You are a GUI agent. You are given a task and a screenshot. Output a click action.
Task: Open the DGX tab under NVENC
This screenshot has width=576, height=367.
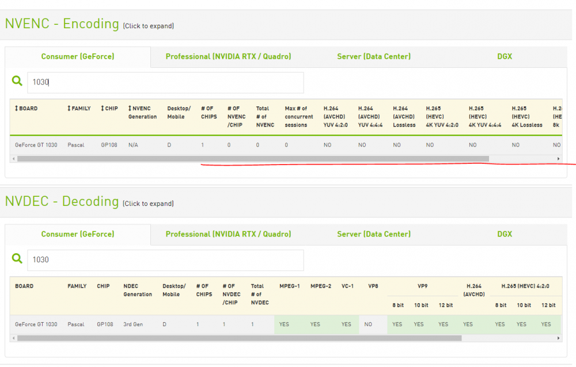[x=505, y=56]
